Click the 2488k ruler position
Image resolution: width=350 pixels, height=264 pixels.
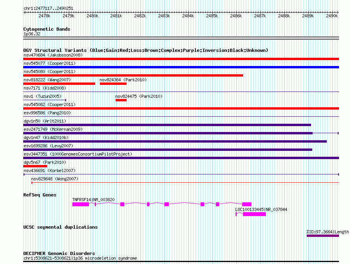[284, 16]
